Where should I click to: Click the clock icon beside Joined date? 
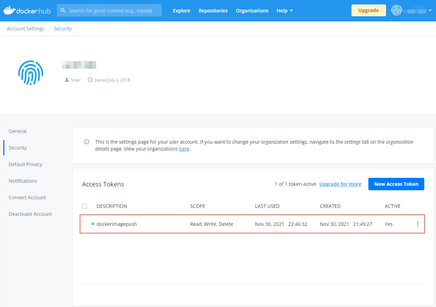point(90,80)
